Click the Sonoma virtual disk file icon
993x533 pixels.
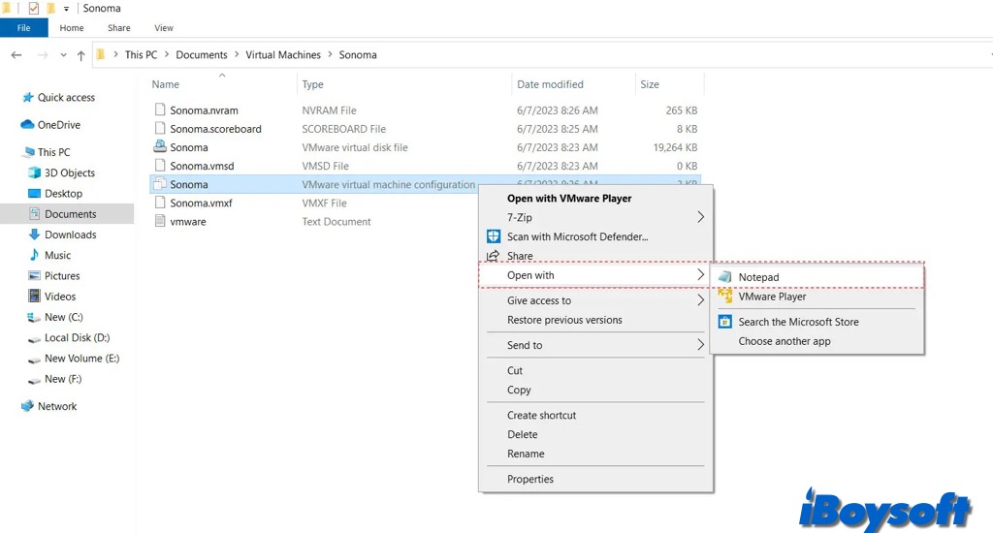pos(160,147)
